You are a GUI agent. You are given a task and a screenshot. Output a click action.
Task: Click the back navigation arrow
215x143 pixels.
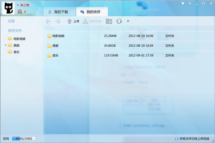[48, 21]
